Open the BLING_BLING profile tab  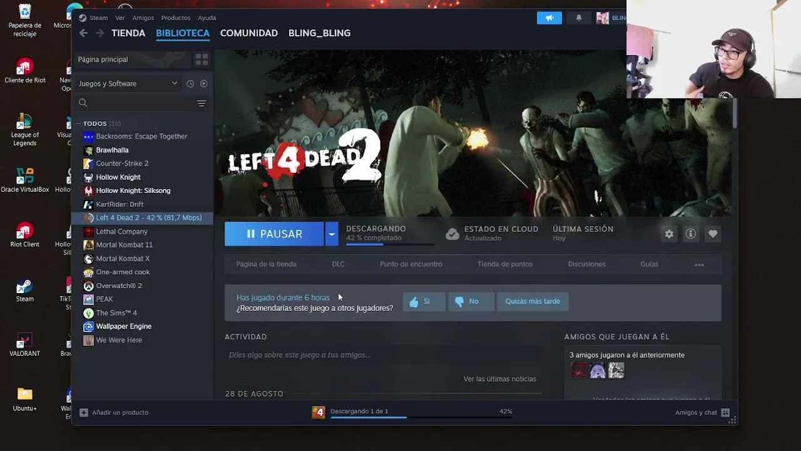click(x=319, y=33)
